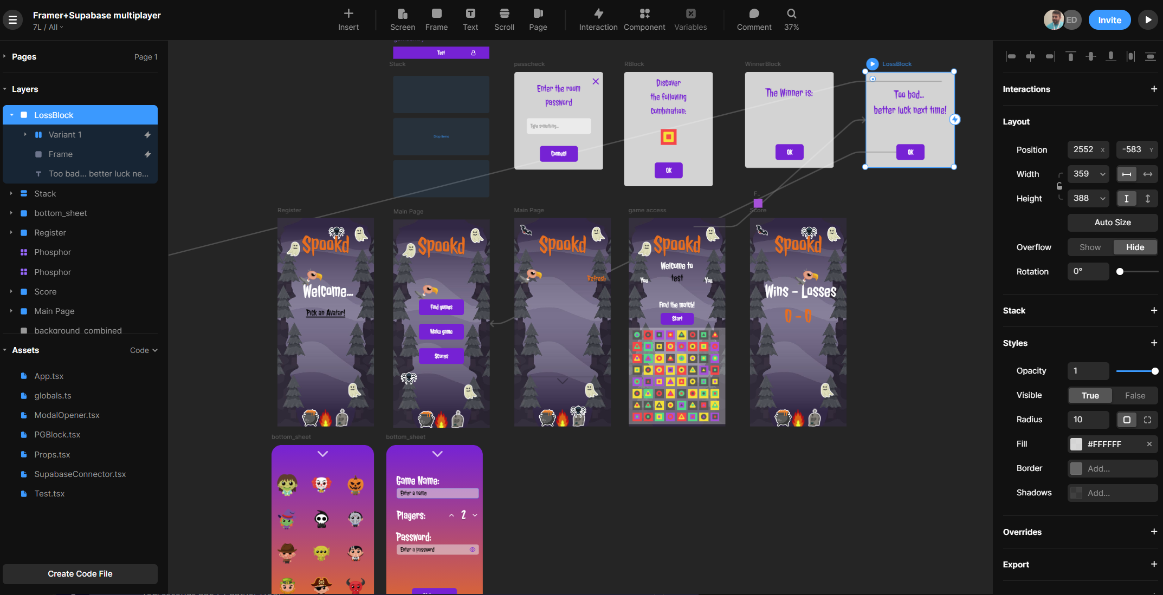Open the Assets Code dropdown

coord(144,350)
